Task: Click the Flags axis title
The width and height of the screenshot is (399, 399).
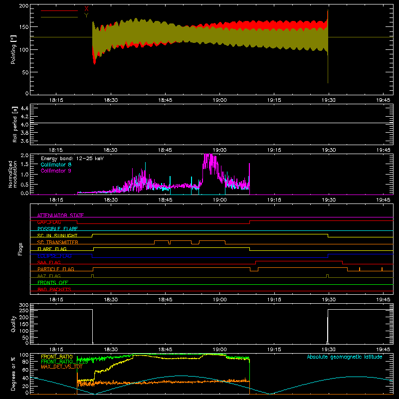Action: 20,249
